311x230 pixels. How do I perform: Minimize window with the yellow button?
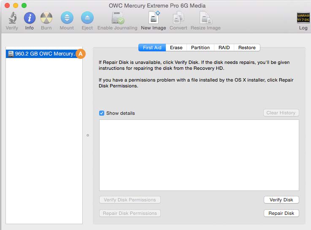click(x=16, y=5)
